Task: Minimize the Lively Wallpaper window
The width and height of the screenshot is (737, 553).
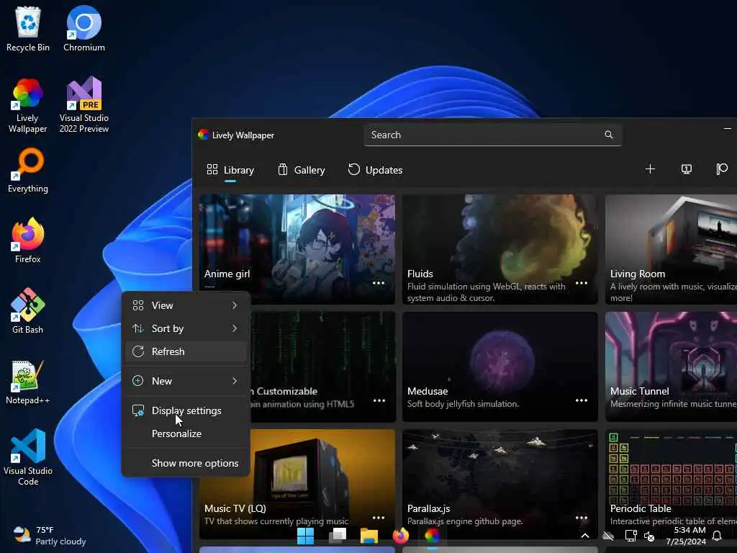Action: [x=727, y=128]
